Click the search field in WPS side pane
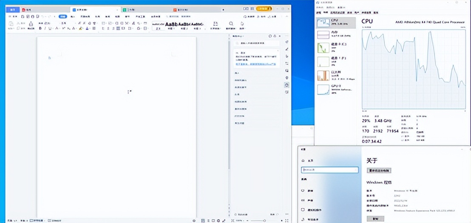This screenshot has width=471, height=223. 257,43
